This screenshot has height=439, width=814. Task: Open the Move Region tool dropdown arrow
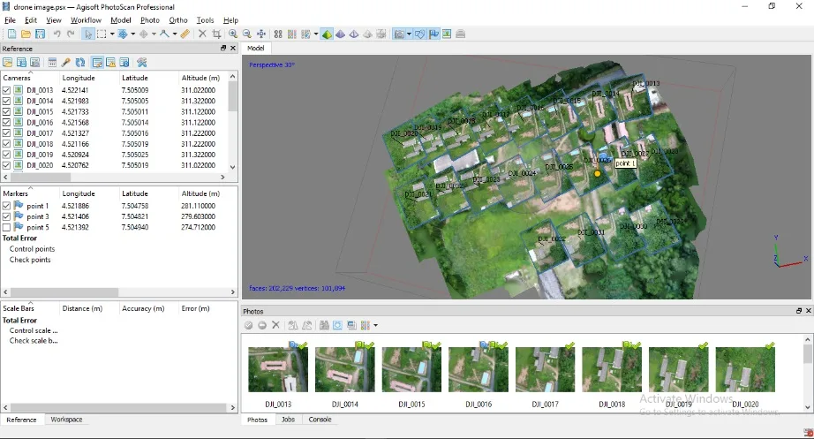point(133,34)
